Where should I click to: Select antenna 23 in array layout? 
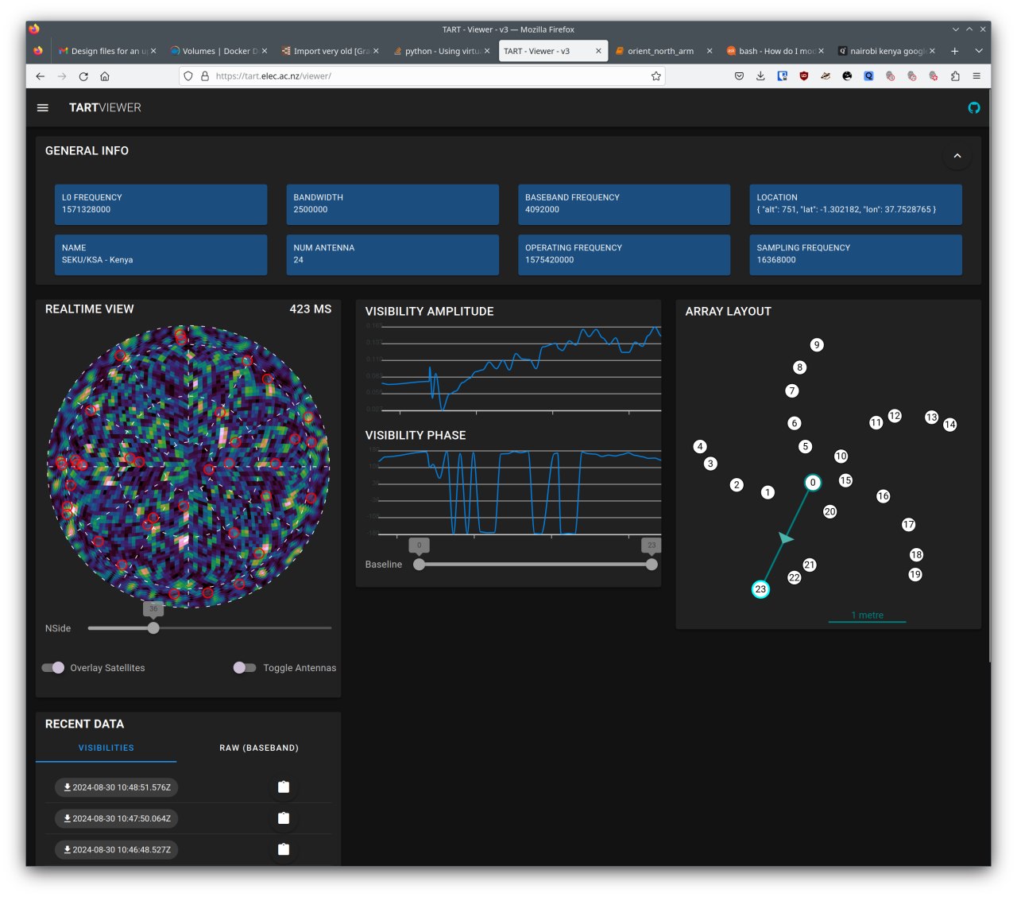point(760,589)
